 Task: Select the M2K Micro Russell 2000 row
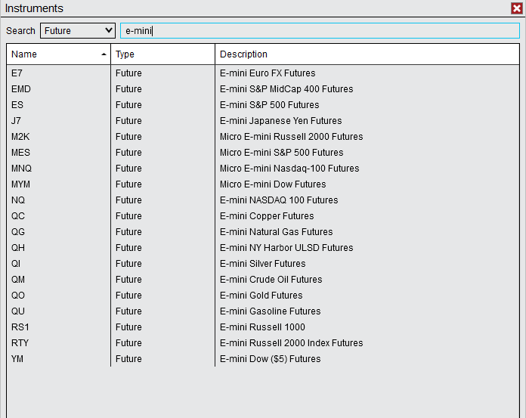[291, 137]
